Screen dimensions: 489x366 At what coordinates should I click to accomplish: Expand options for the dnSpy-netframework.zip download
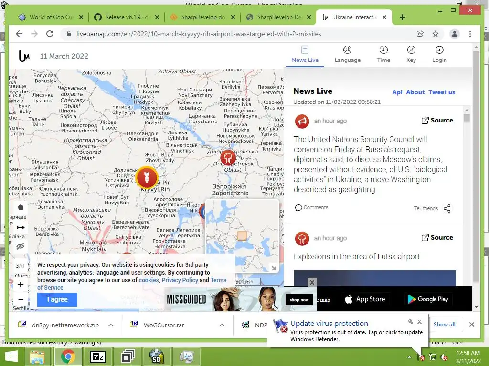tap(111, 325)
